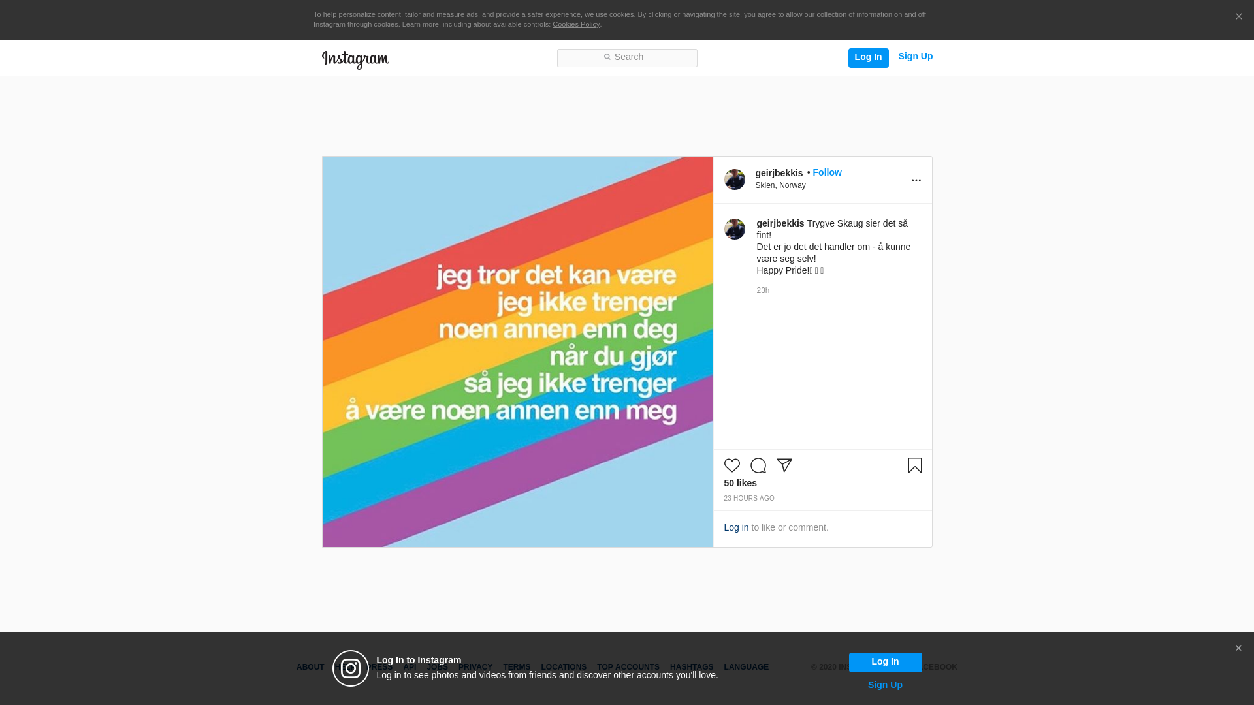Open the HASHTAGS footer link

coord(692,667)
